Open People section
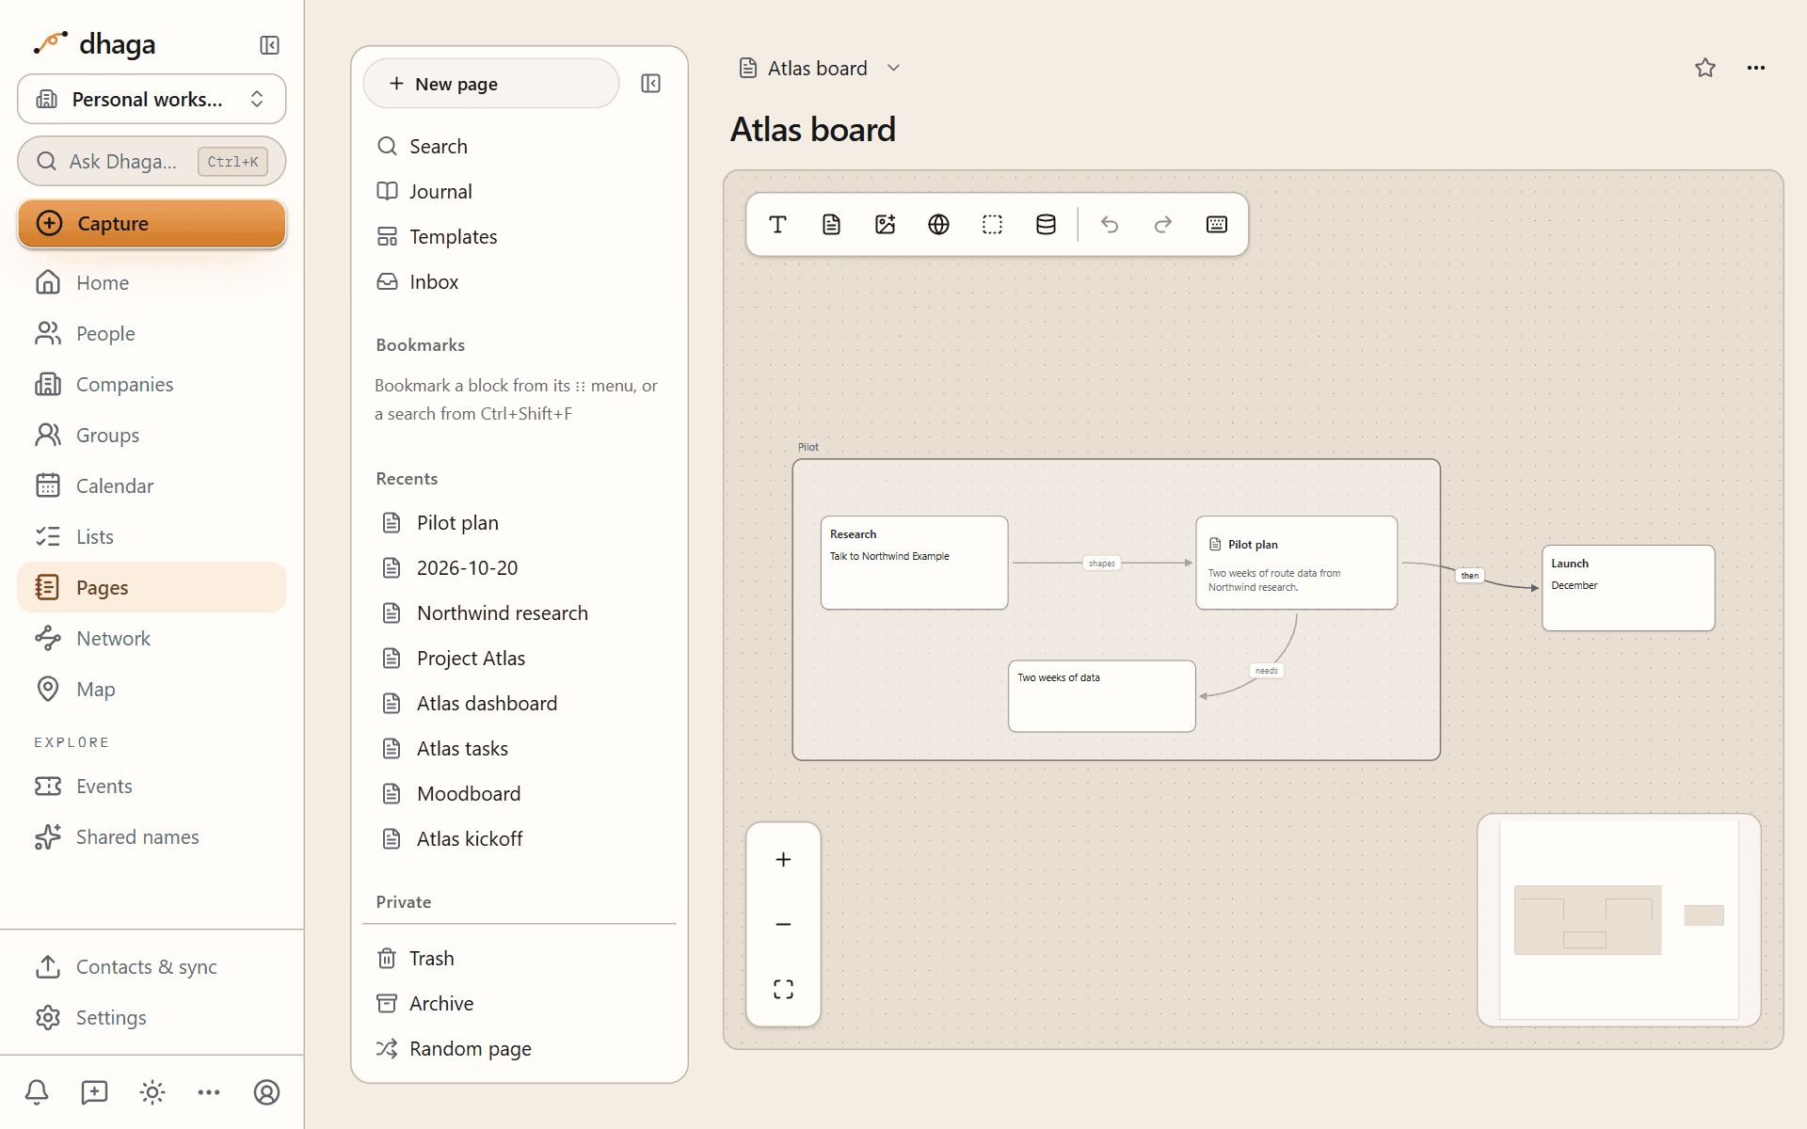This screenshot has height=1129, width=1807. tap(152, 333)
